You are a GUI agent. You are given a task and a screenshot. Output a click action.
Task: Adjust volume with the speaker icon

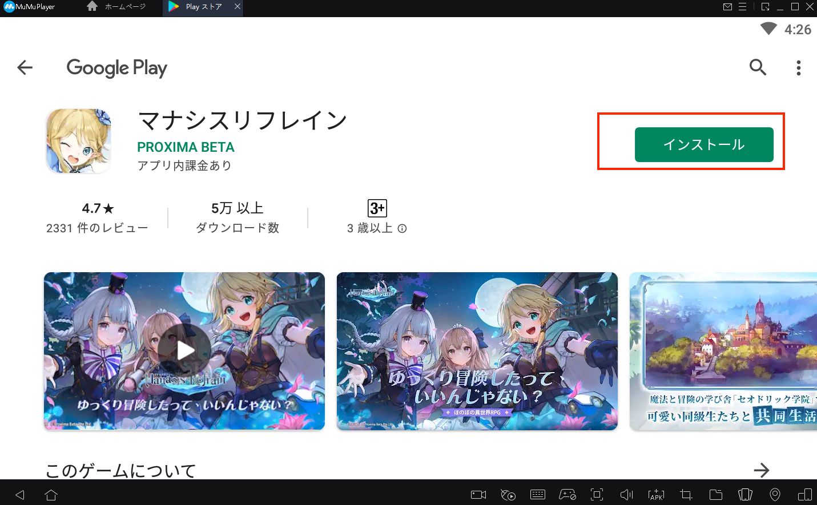point(626,495)
